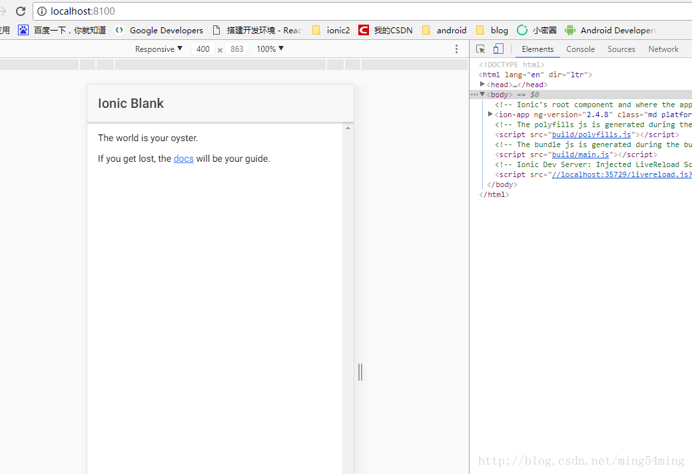Click the docs link in the page
Image resolution: width=692 pixels, height=474 pixels.
184,158
